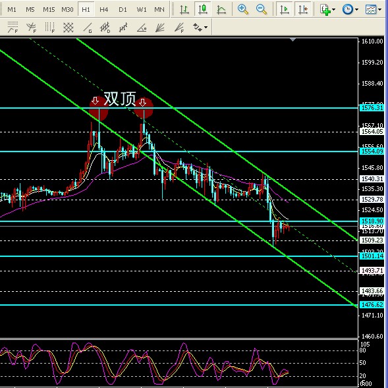Click the 双顶 text label on chart
388x388 pixels.
pos(120,99)
